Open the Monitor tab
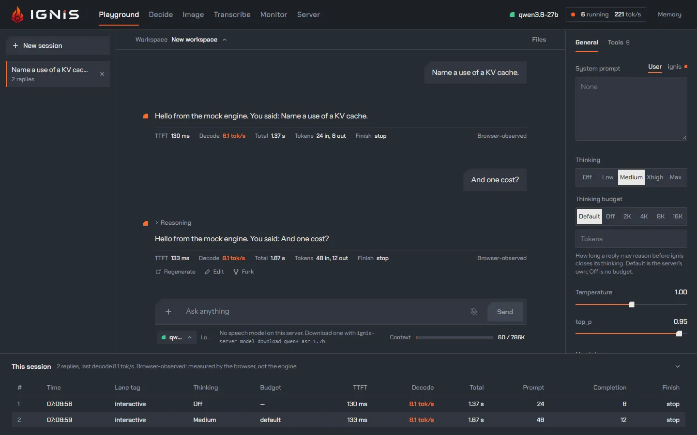 point(273,14)
